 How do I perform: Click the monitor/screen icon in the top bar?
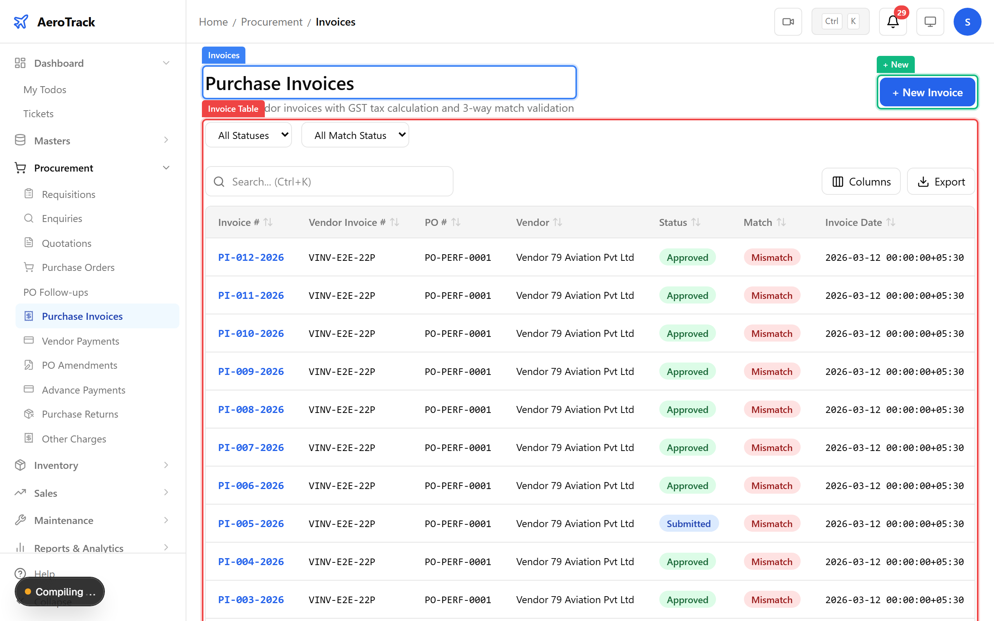point(930,21)
